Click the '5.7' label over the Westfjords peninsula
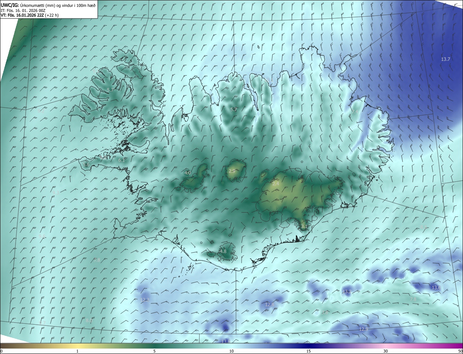Viewport: 463px width, 354px height. [110, 90]
